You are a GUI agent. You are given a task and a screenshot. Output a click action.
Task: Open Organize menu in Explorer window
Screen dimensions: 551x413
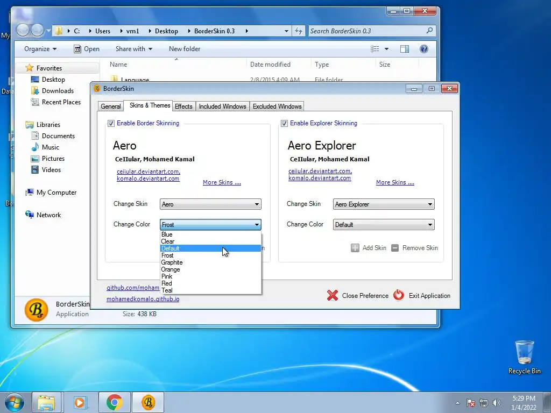[40, 49]
